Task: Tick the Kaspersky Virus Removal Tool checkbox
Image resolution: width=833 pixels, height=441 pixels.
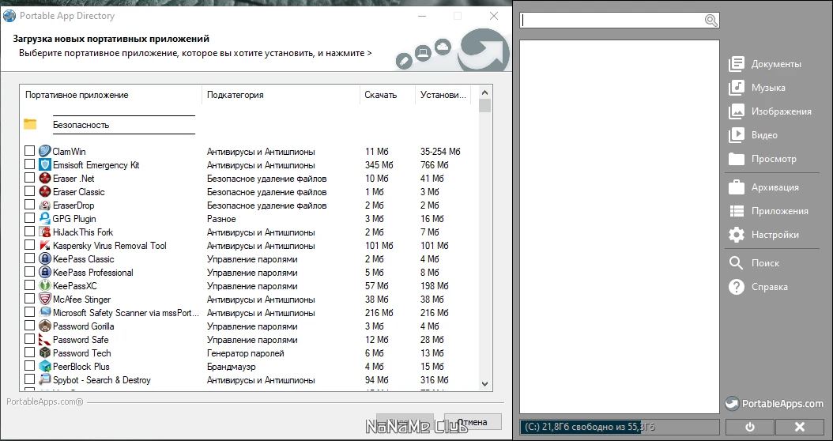Action: [30, 245]
